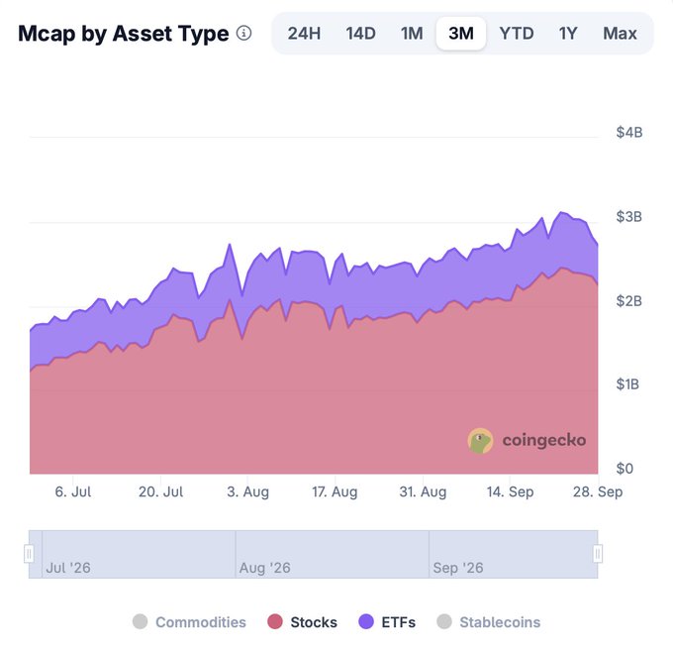Show the Max time range
This screenshot has width=673, height=650.
tap(620, 34)
